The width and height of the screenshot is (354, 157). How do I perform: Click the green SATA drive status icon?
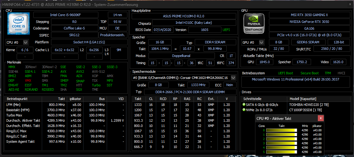[244, 105]
